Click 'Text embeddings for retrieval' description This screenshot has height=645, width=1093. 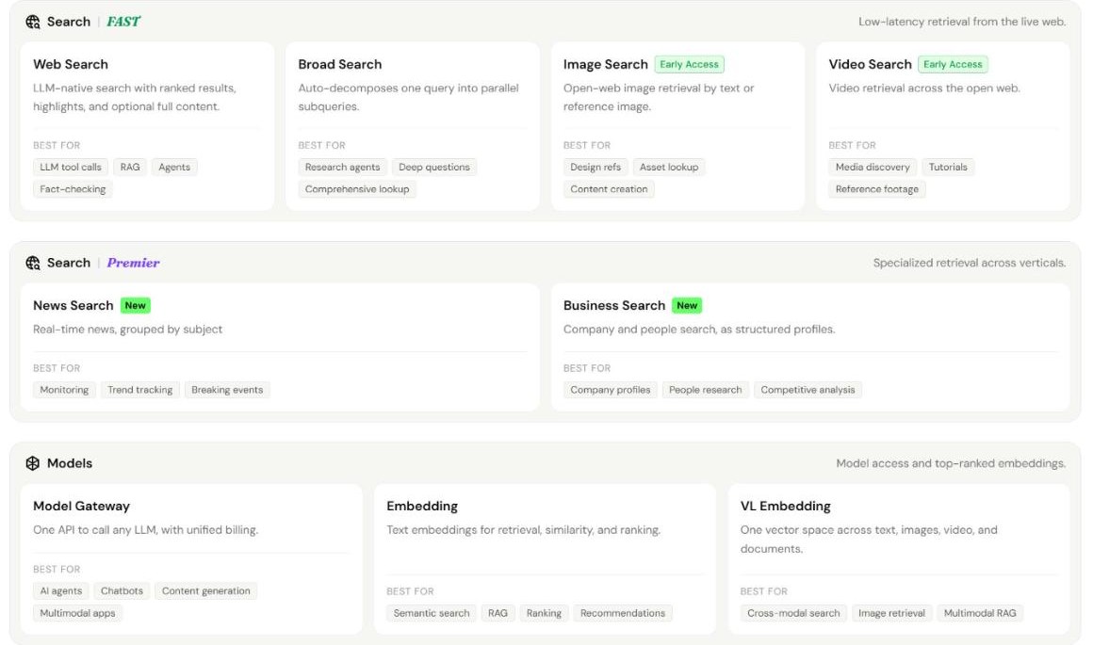click(x=524, y=529)
